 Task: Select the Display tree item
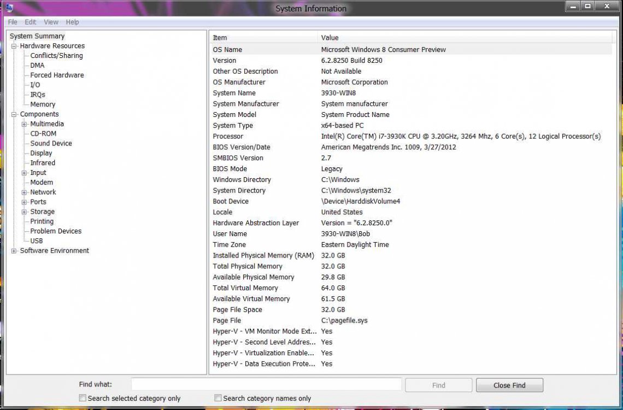pyautogui.click(x=41, y=154)
